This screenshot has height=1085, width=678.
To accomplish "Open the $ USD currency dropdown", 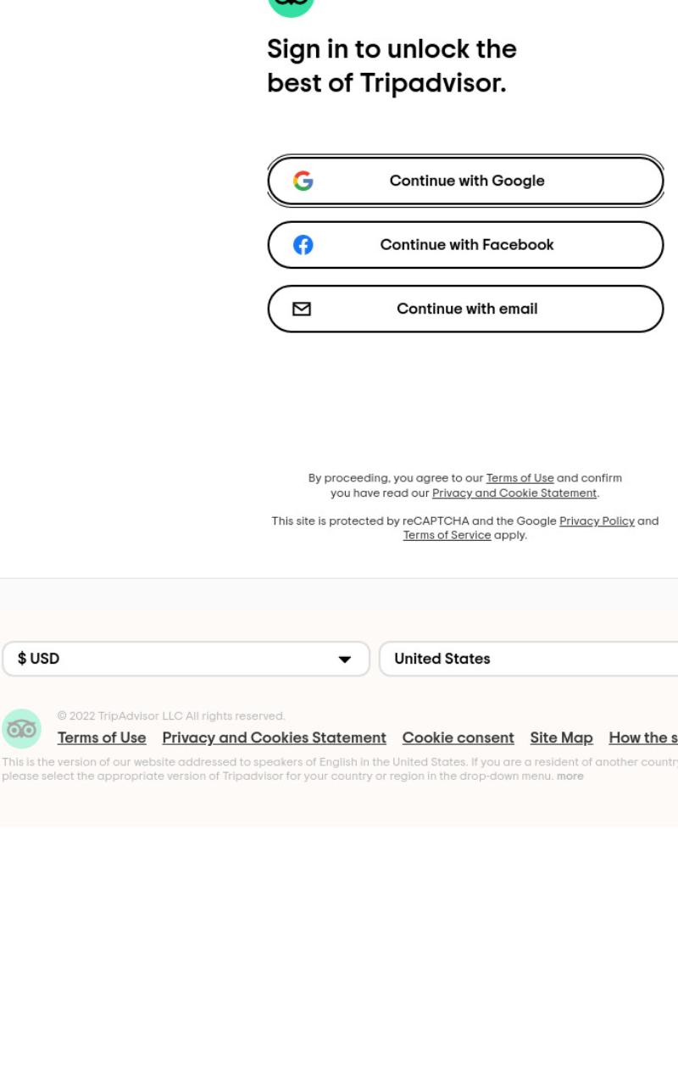I will [186, 659].
